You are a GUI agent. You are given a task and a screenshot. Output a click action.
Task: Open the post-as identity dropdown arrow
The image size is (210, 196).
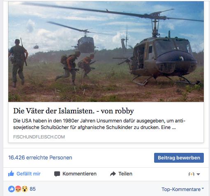(x=198, y=174)
